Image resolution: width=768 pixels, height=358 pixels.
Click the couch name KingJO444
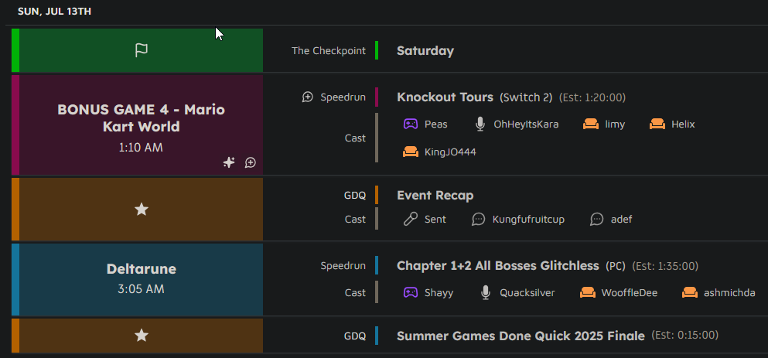(450, 152)
